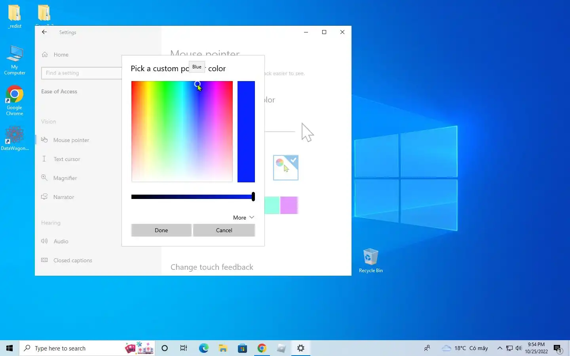The height and width of the screenshot is (356, 570).
Task: Minimize the Settings window
Action: coord(306,32)
